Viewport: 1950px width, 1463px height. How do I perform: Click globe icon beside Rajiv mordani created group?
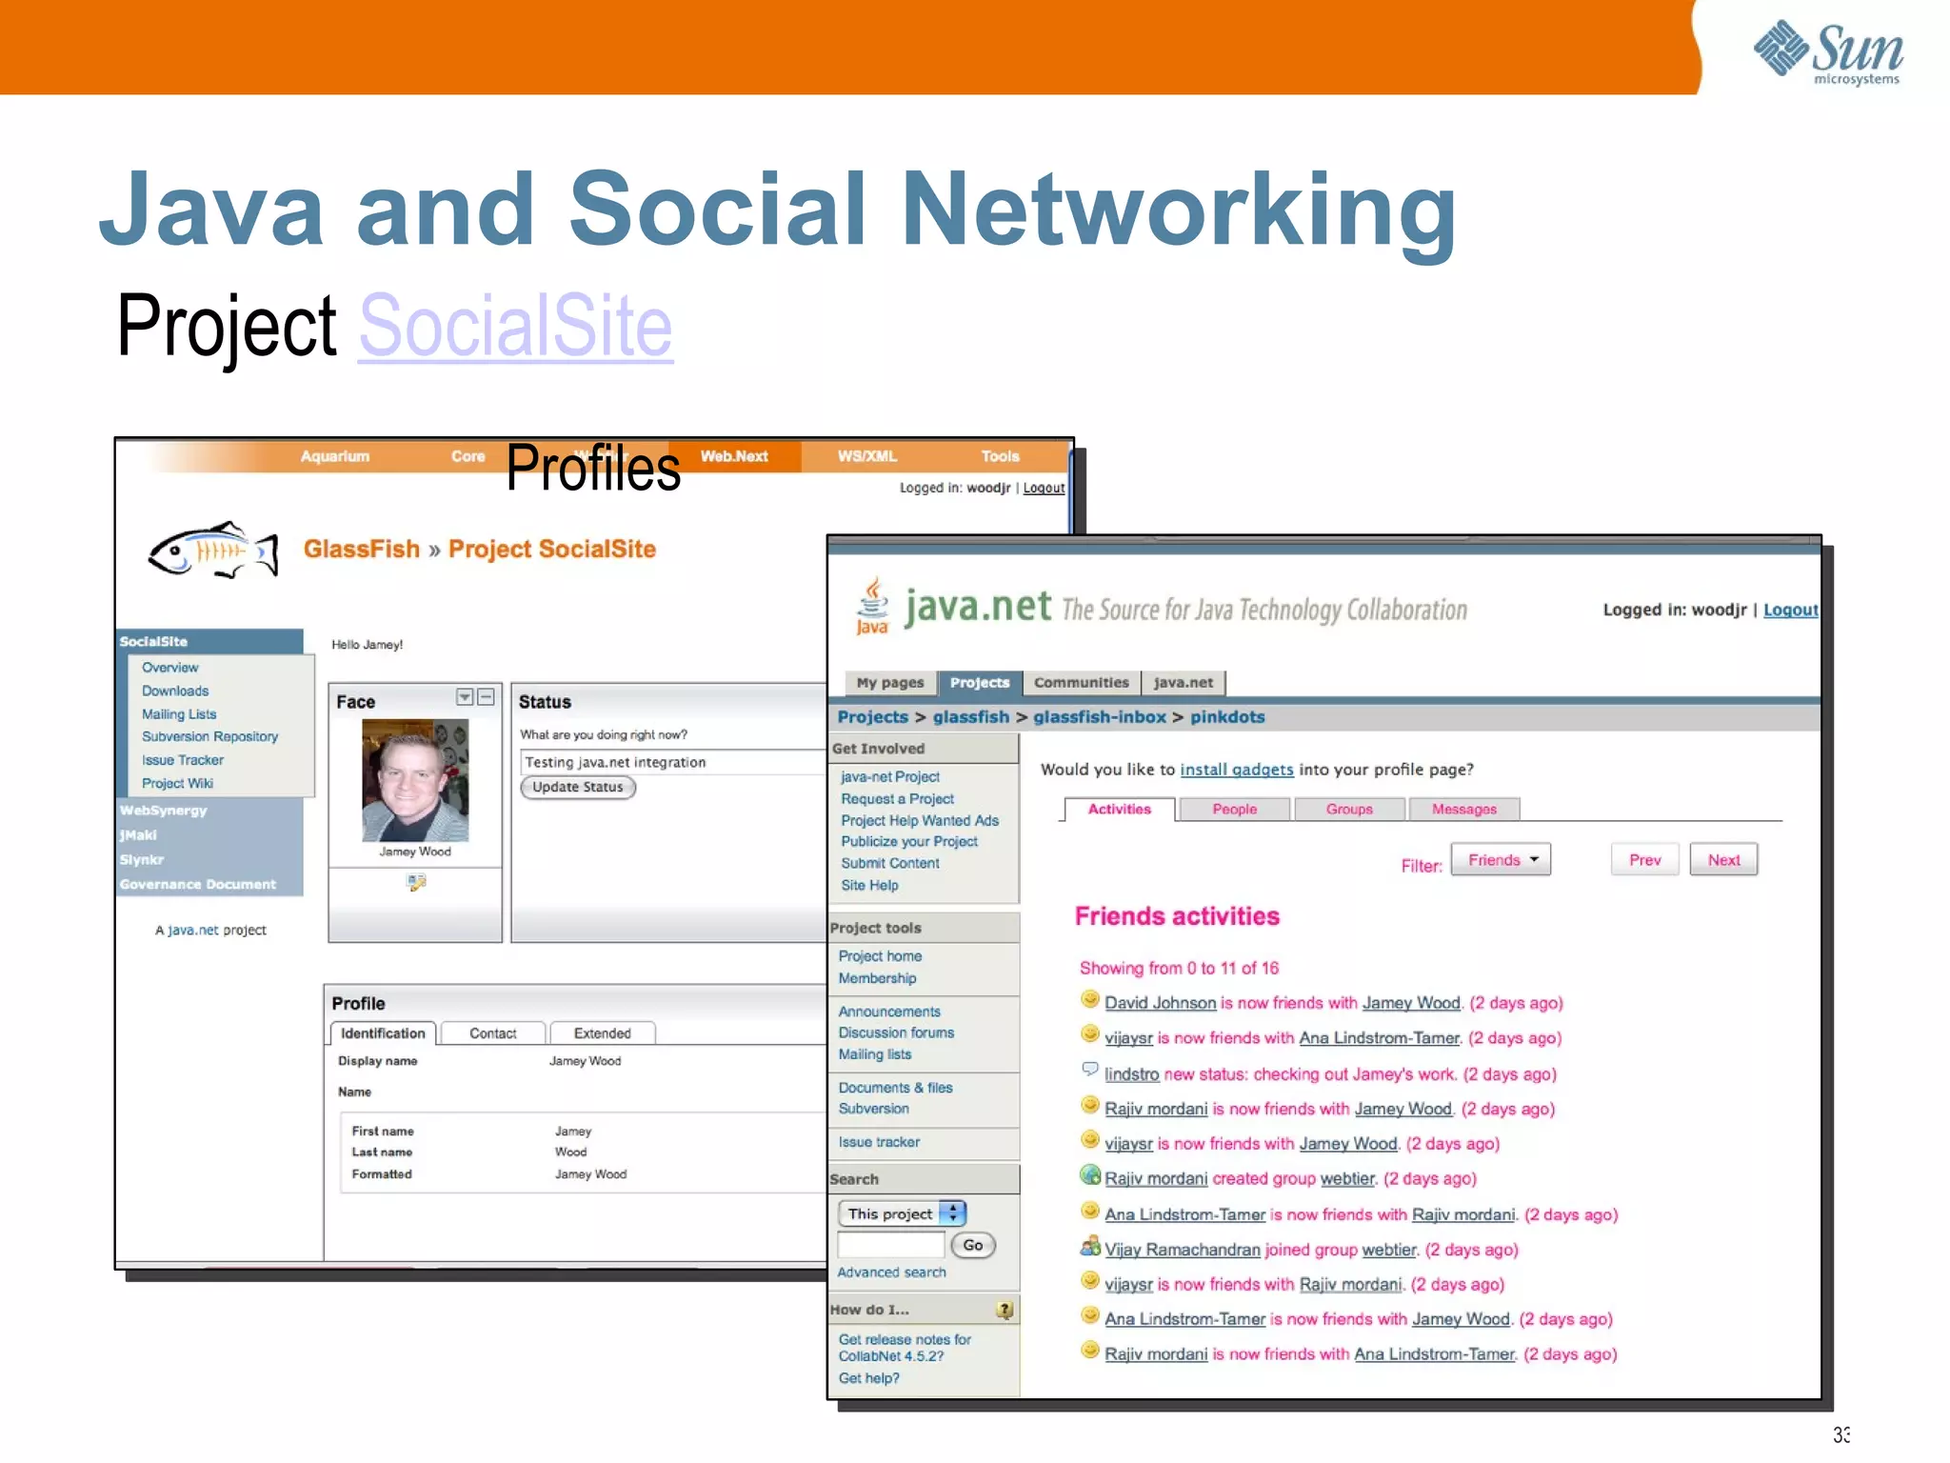click(x=1090, y=1175)
